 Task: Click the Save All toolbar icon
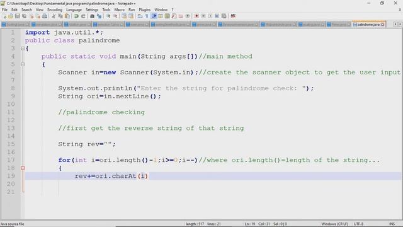[24, 16]
